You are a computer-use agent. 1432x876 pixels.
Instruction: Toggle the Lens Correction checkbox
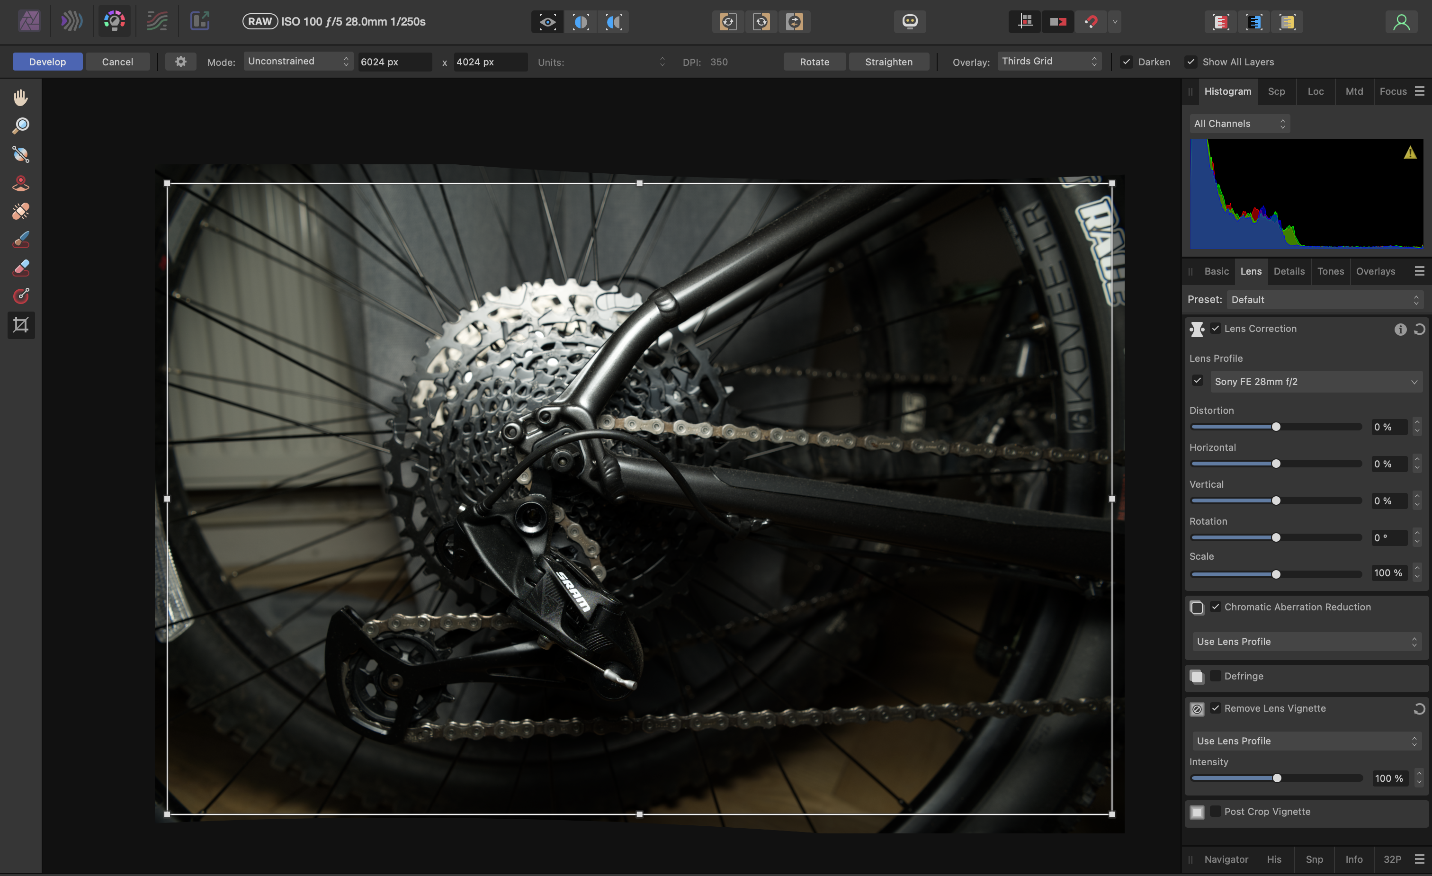point(1215,329)
